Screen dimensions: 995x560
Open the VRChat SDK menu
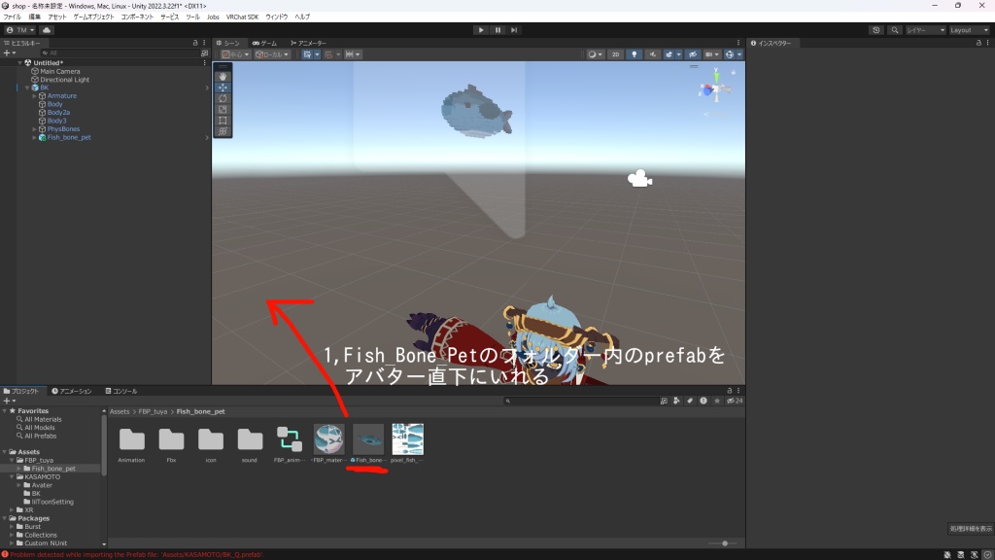tap(242, 17)
